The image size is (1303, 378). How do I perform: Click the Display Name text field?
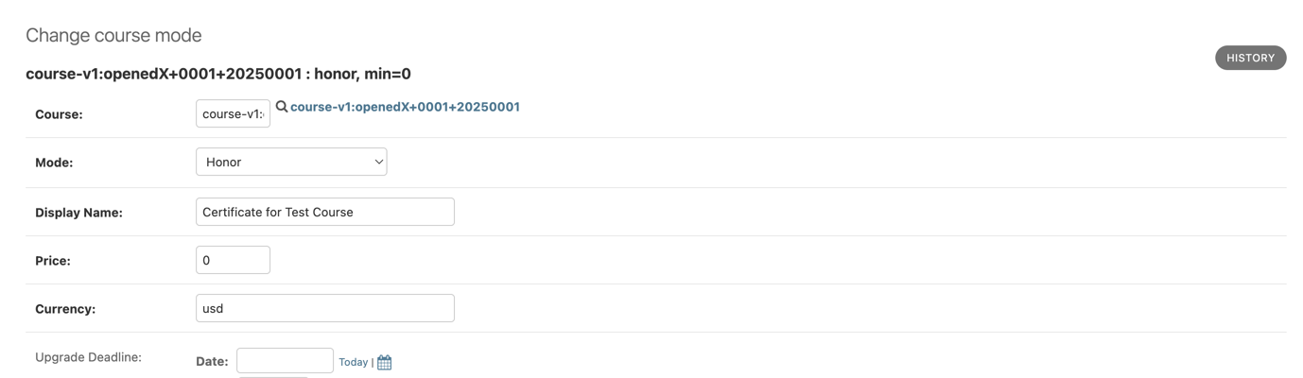[324, 212]
